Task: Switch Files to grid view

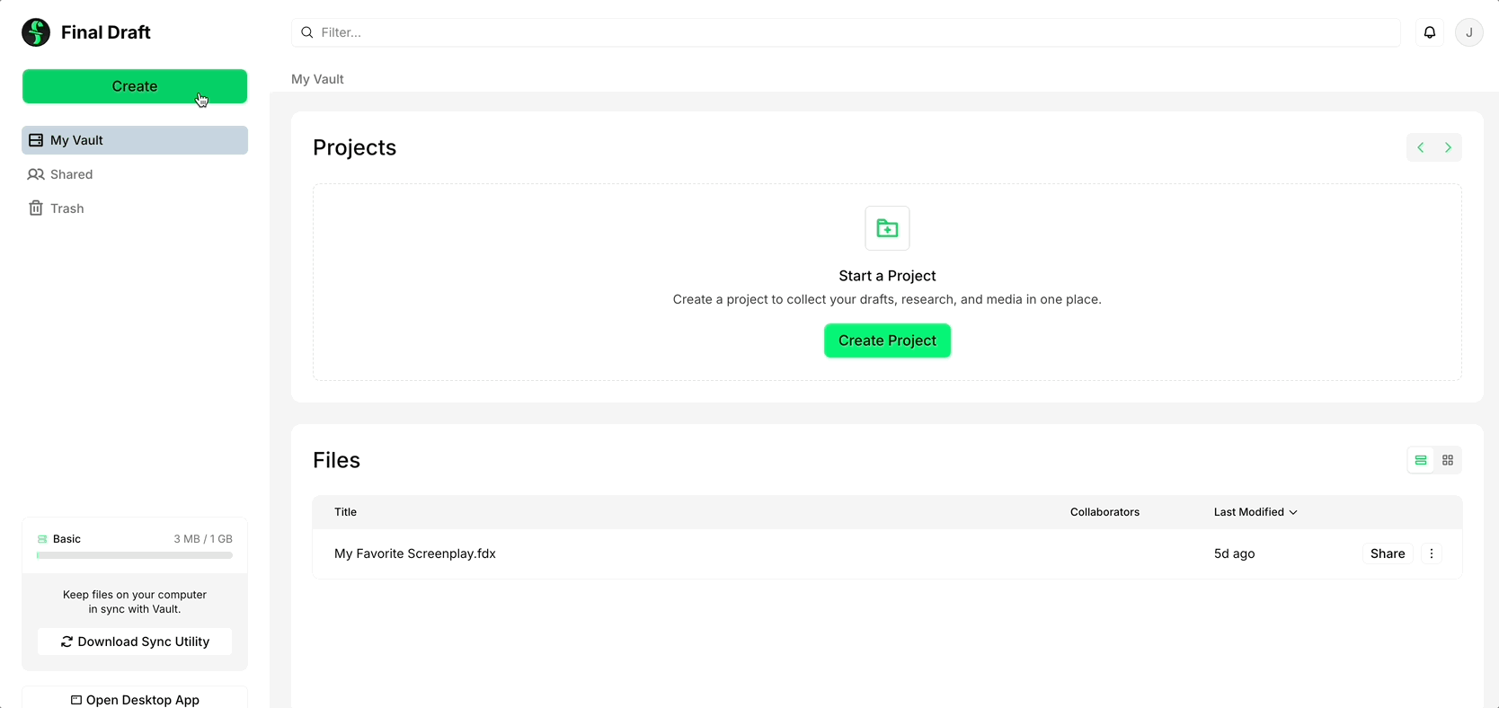Action: pyautogui.click(x=1448, y=460)
